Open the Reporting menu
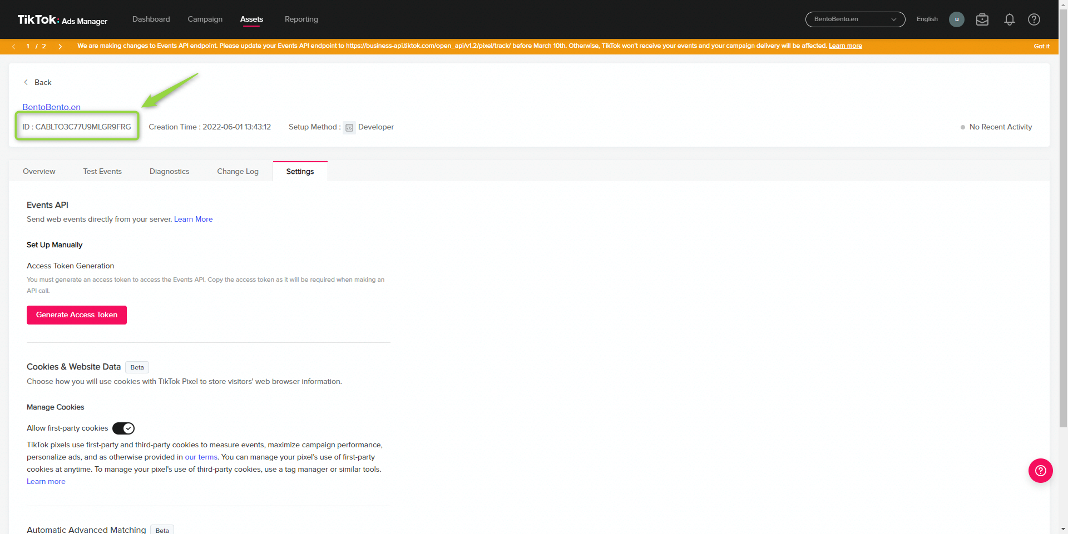The width and height of the screenshot is (1068, 534). tap(301, 19)
